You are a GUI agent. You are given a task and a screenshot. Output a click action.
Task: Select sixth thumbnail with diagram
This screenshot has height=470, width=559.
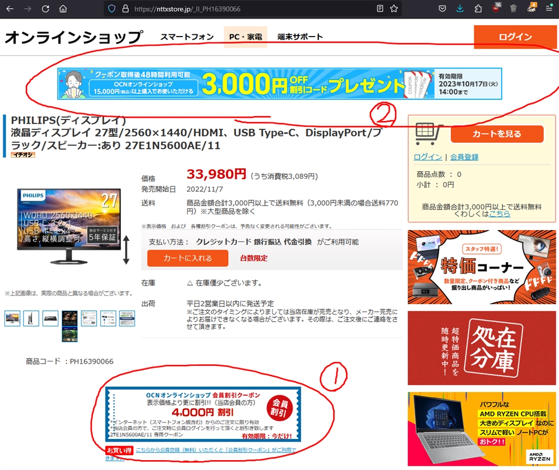(x=108, y=318)
